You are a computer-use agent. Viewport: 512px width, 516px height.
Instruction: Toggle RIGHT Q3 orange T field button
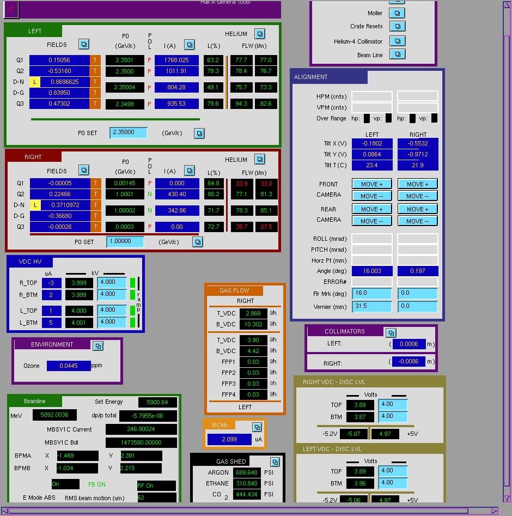coord(95,227)
